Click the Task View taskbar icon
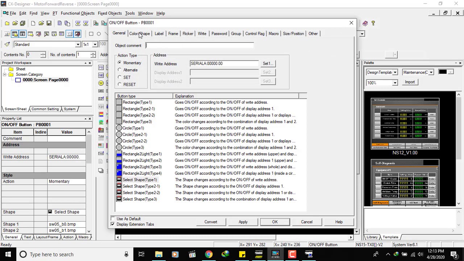Viewport: 464px width, 261px height. click(141, 254)
